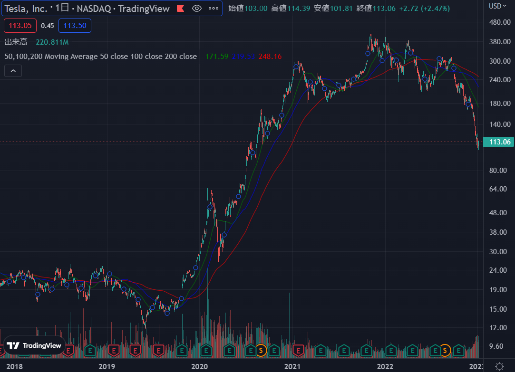Viewport: 515px width, 372px height.
Task: Click the blue 113.50 buy price button
Action: (x=75, y=26)
